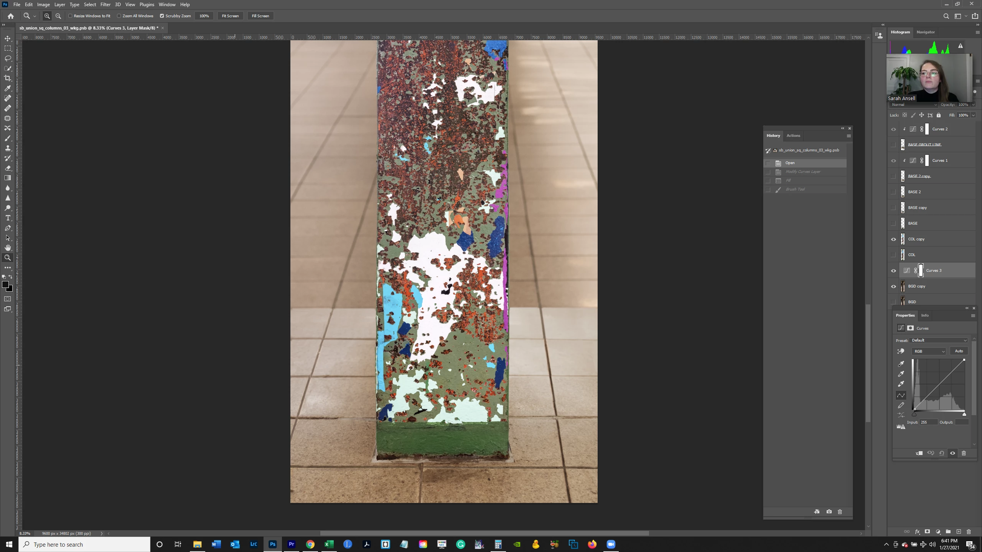982x552 pixels.
Task: Enable Resize Windows to Fit checkbox
Action: pos(71,16)
